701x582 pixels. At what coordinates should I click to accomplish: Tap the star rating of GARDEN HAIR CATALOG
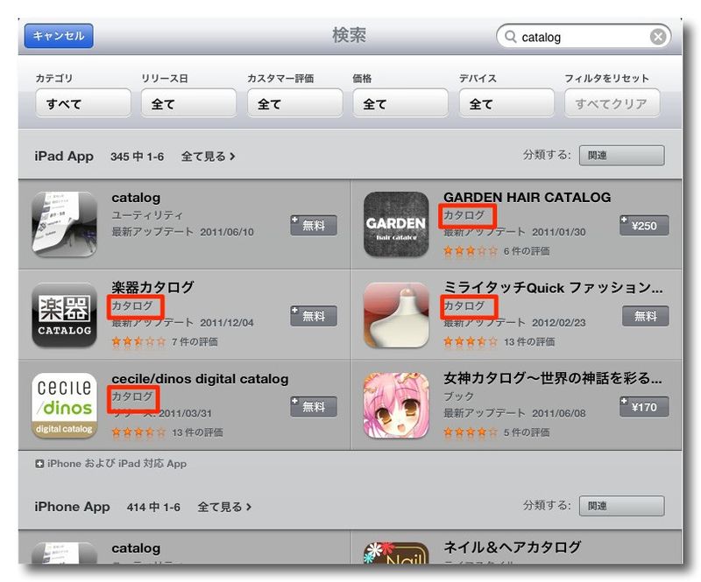(471, 251)
